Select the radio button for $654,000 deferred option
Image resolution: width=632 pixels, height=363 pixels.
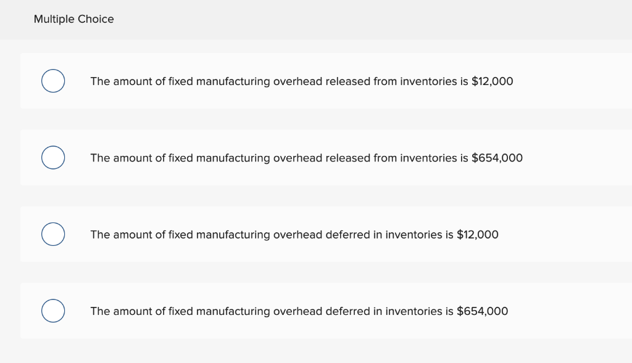[x=52, y=311]
